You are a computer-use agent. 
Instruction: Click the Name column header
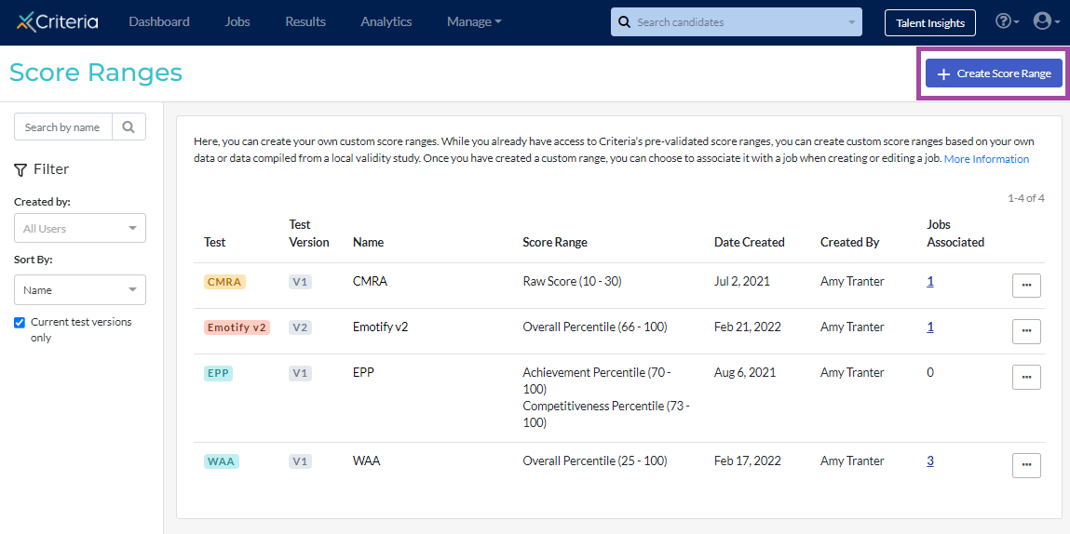point(369,242)
